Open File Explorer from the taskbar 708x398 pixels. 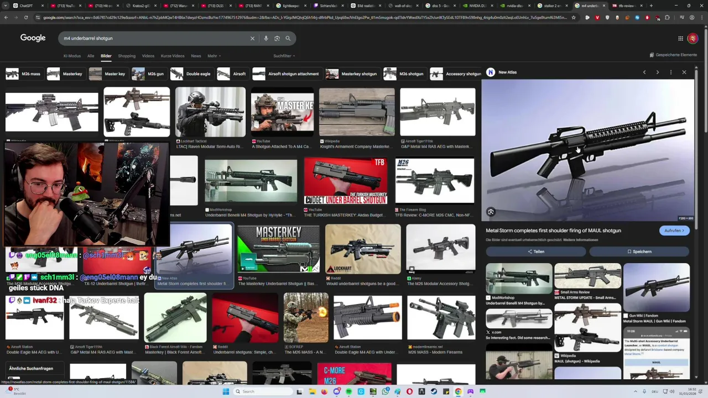(312, 391)
